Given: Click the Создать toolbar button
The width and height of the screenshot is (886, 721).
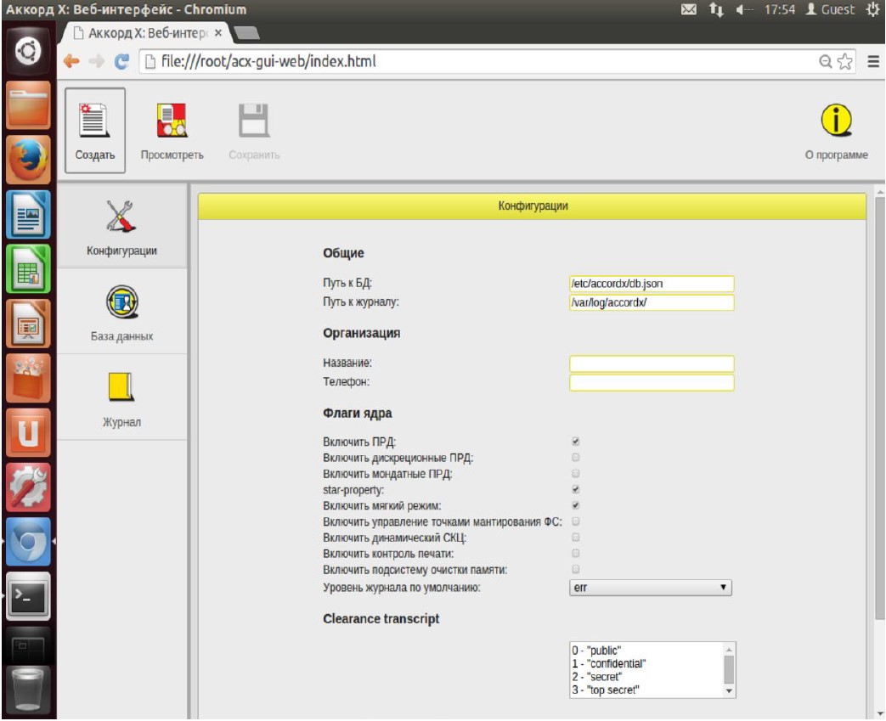Looking at the screenshot, I should 95,130.
